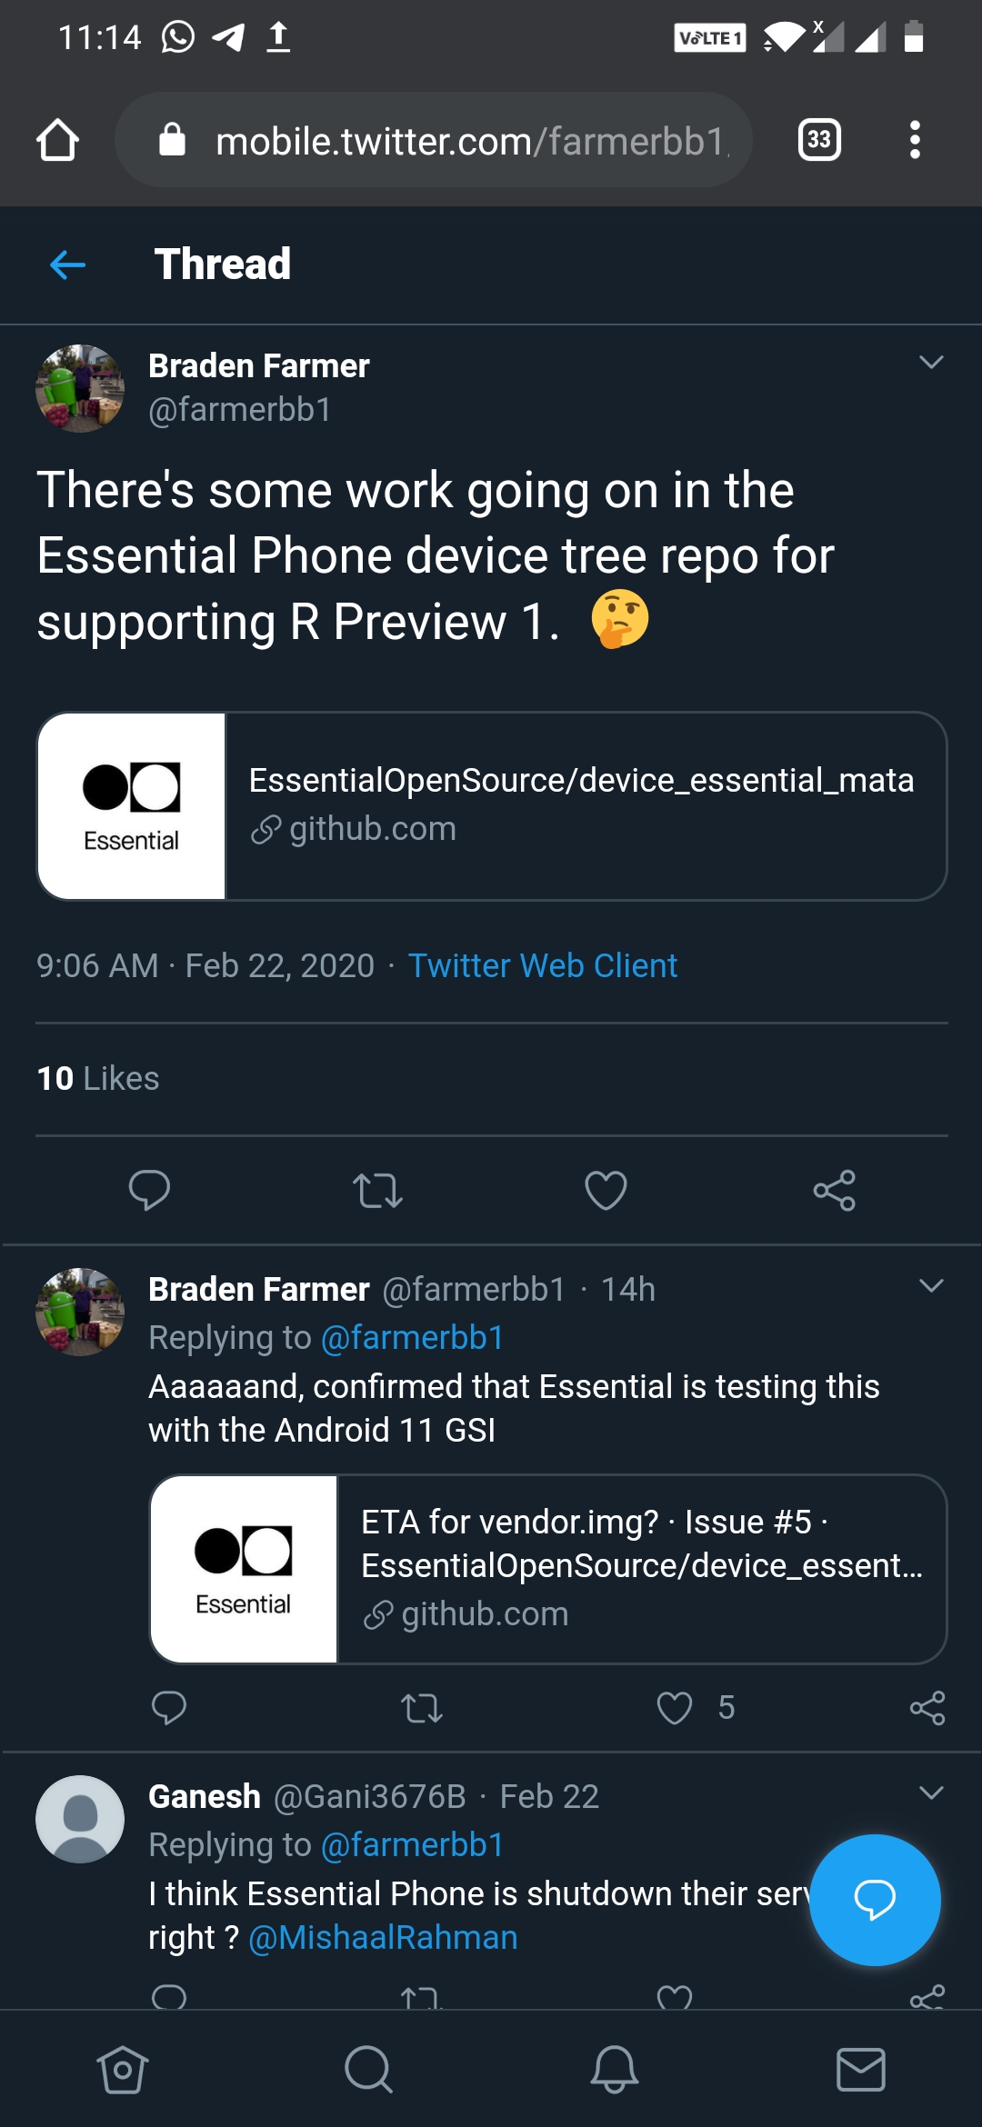Screen dimensions: 982x2127
Task: Go to the Twitter Home tab
Action: tap(123, 2070)
